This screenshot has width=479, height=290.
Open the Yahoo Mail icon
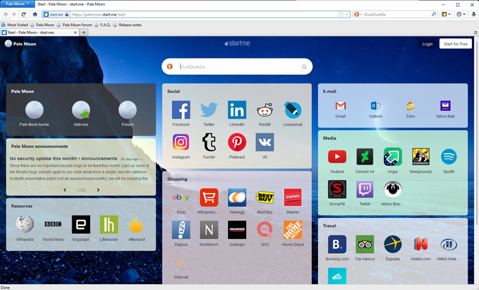[445, 106]
